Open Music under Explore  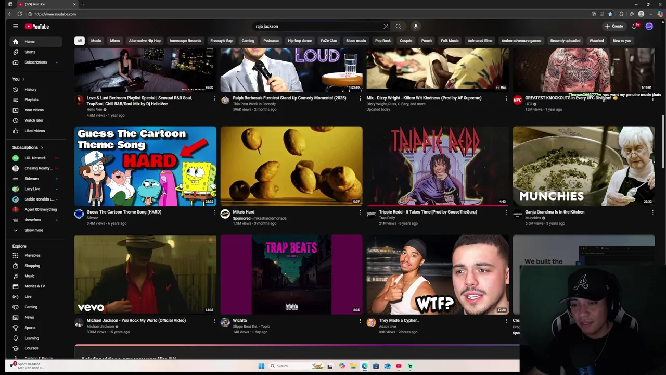click(x=35, y=276)
